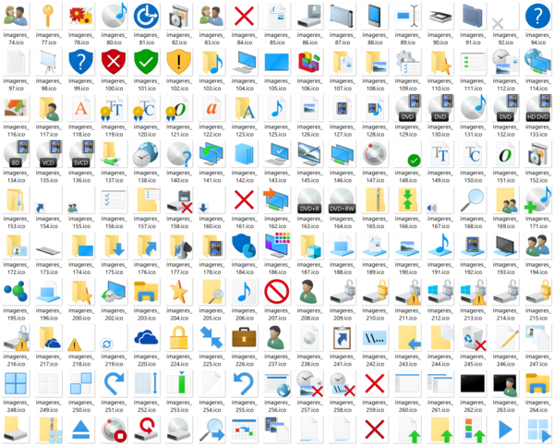The image size is (554, 446).
Task: Click the file name imageres_97.ico
Action: pyautogui.click(x=16, y=84)
